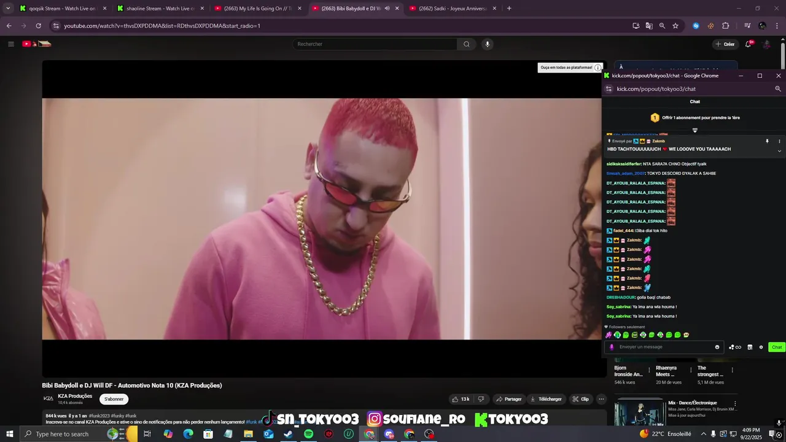Open the cookie extension icon
Image resolution: width=786 pixels, height=442 pixels.
click(710, 26)
